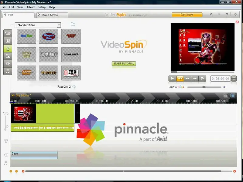This screenshot has height=182, width=243.
Task: Click the timeline horizontal scrollbar
Action: [x=123, y=171]
